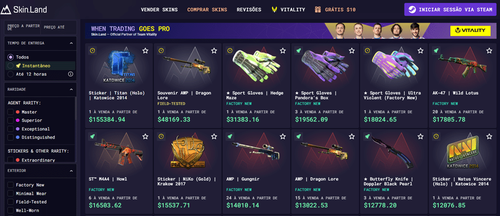
Task: Click Iniciar Sessão via Steam button
Action: (x=450, y=10)
